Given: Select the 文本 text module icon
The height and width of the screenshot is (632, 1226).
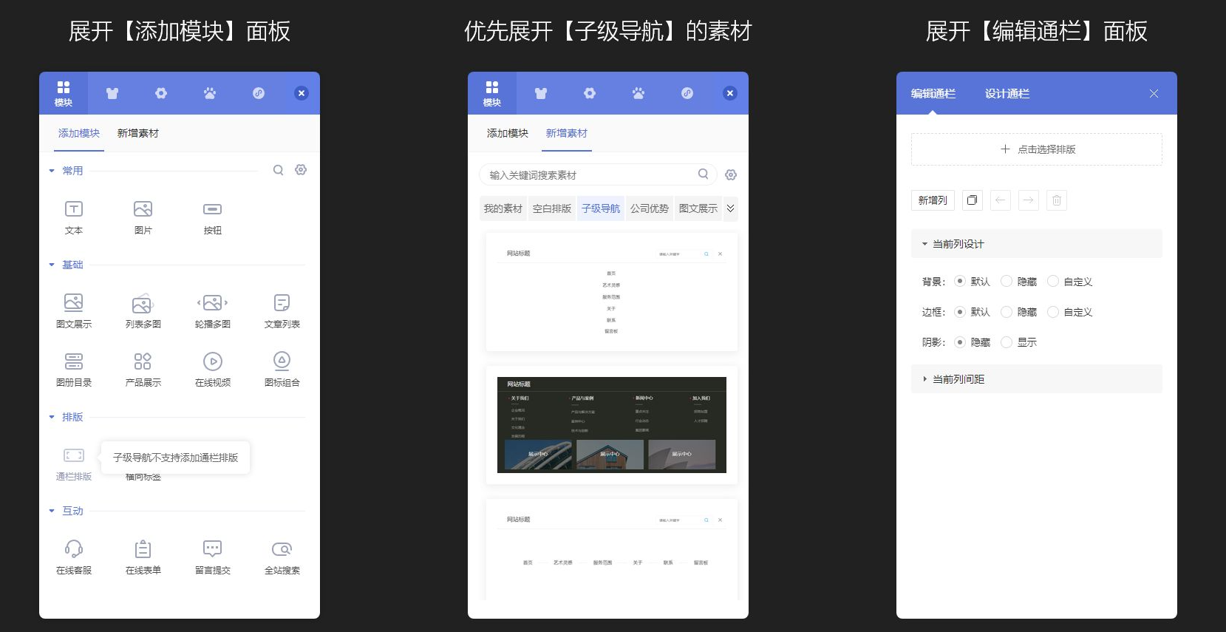Looking at the screenshot, I should 74,209.
